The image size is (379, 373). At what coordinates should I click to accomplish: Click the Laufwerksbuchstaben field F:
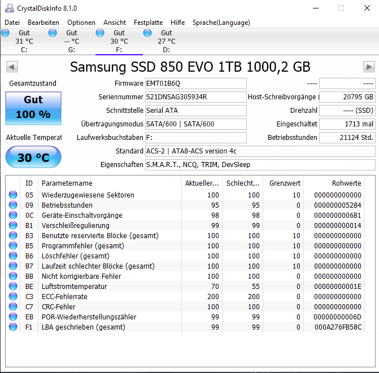click(x=196, y=138)
